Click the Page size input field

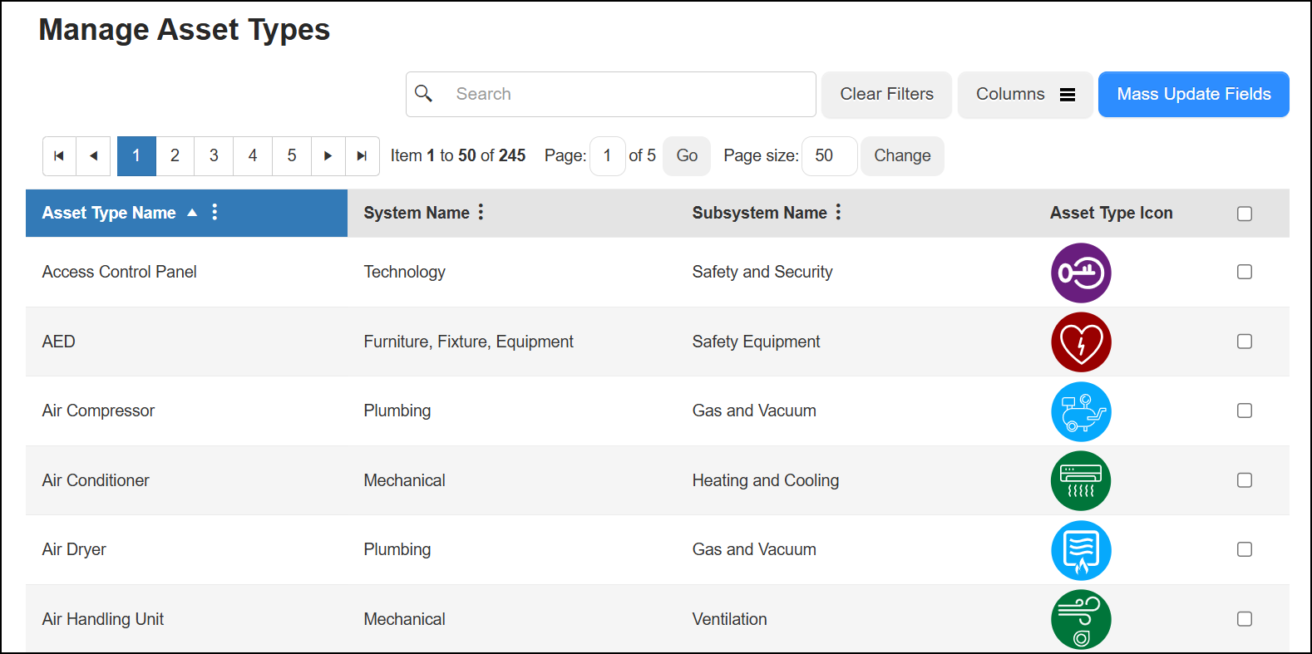click(829, 156)
